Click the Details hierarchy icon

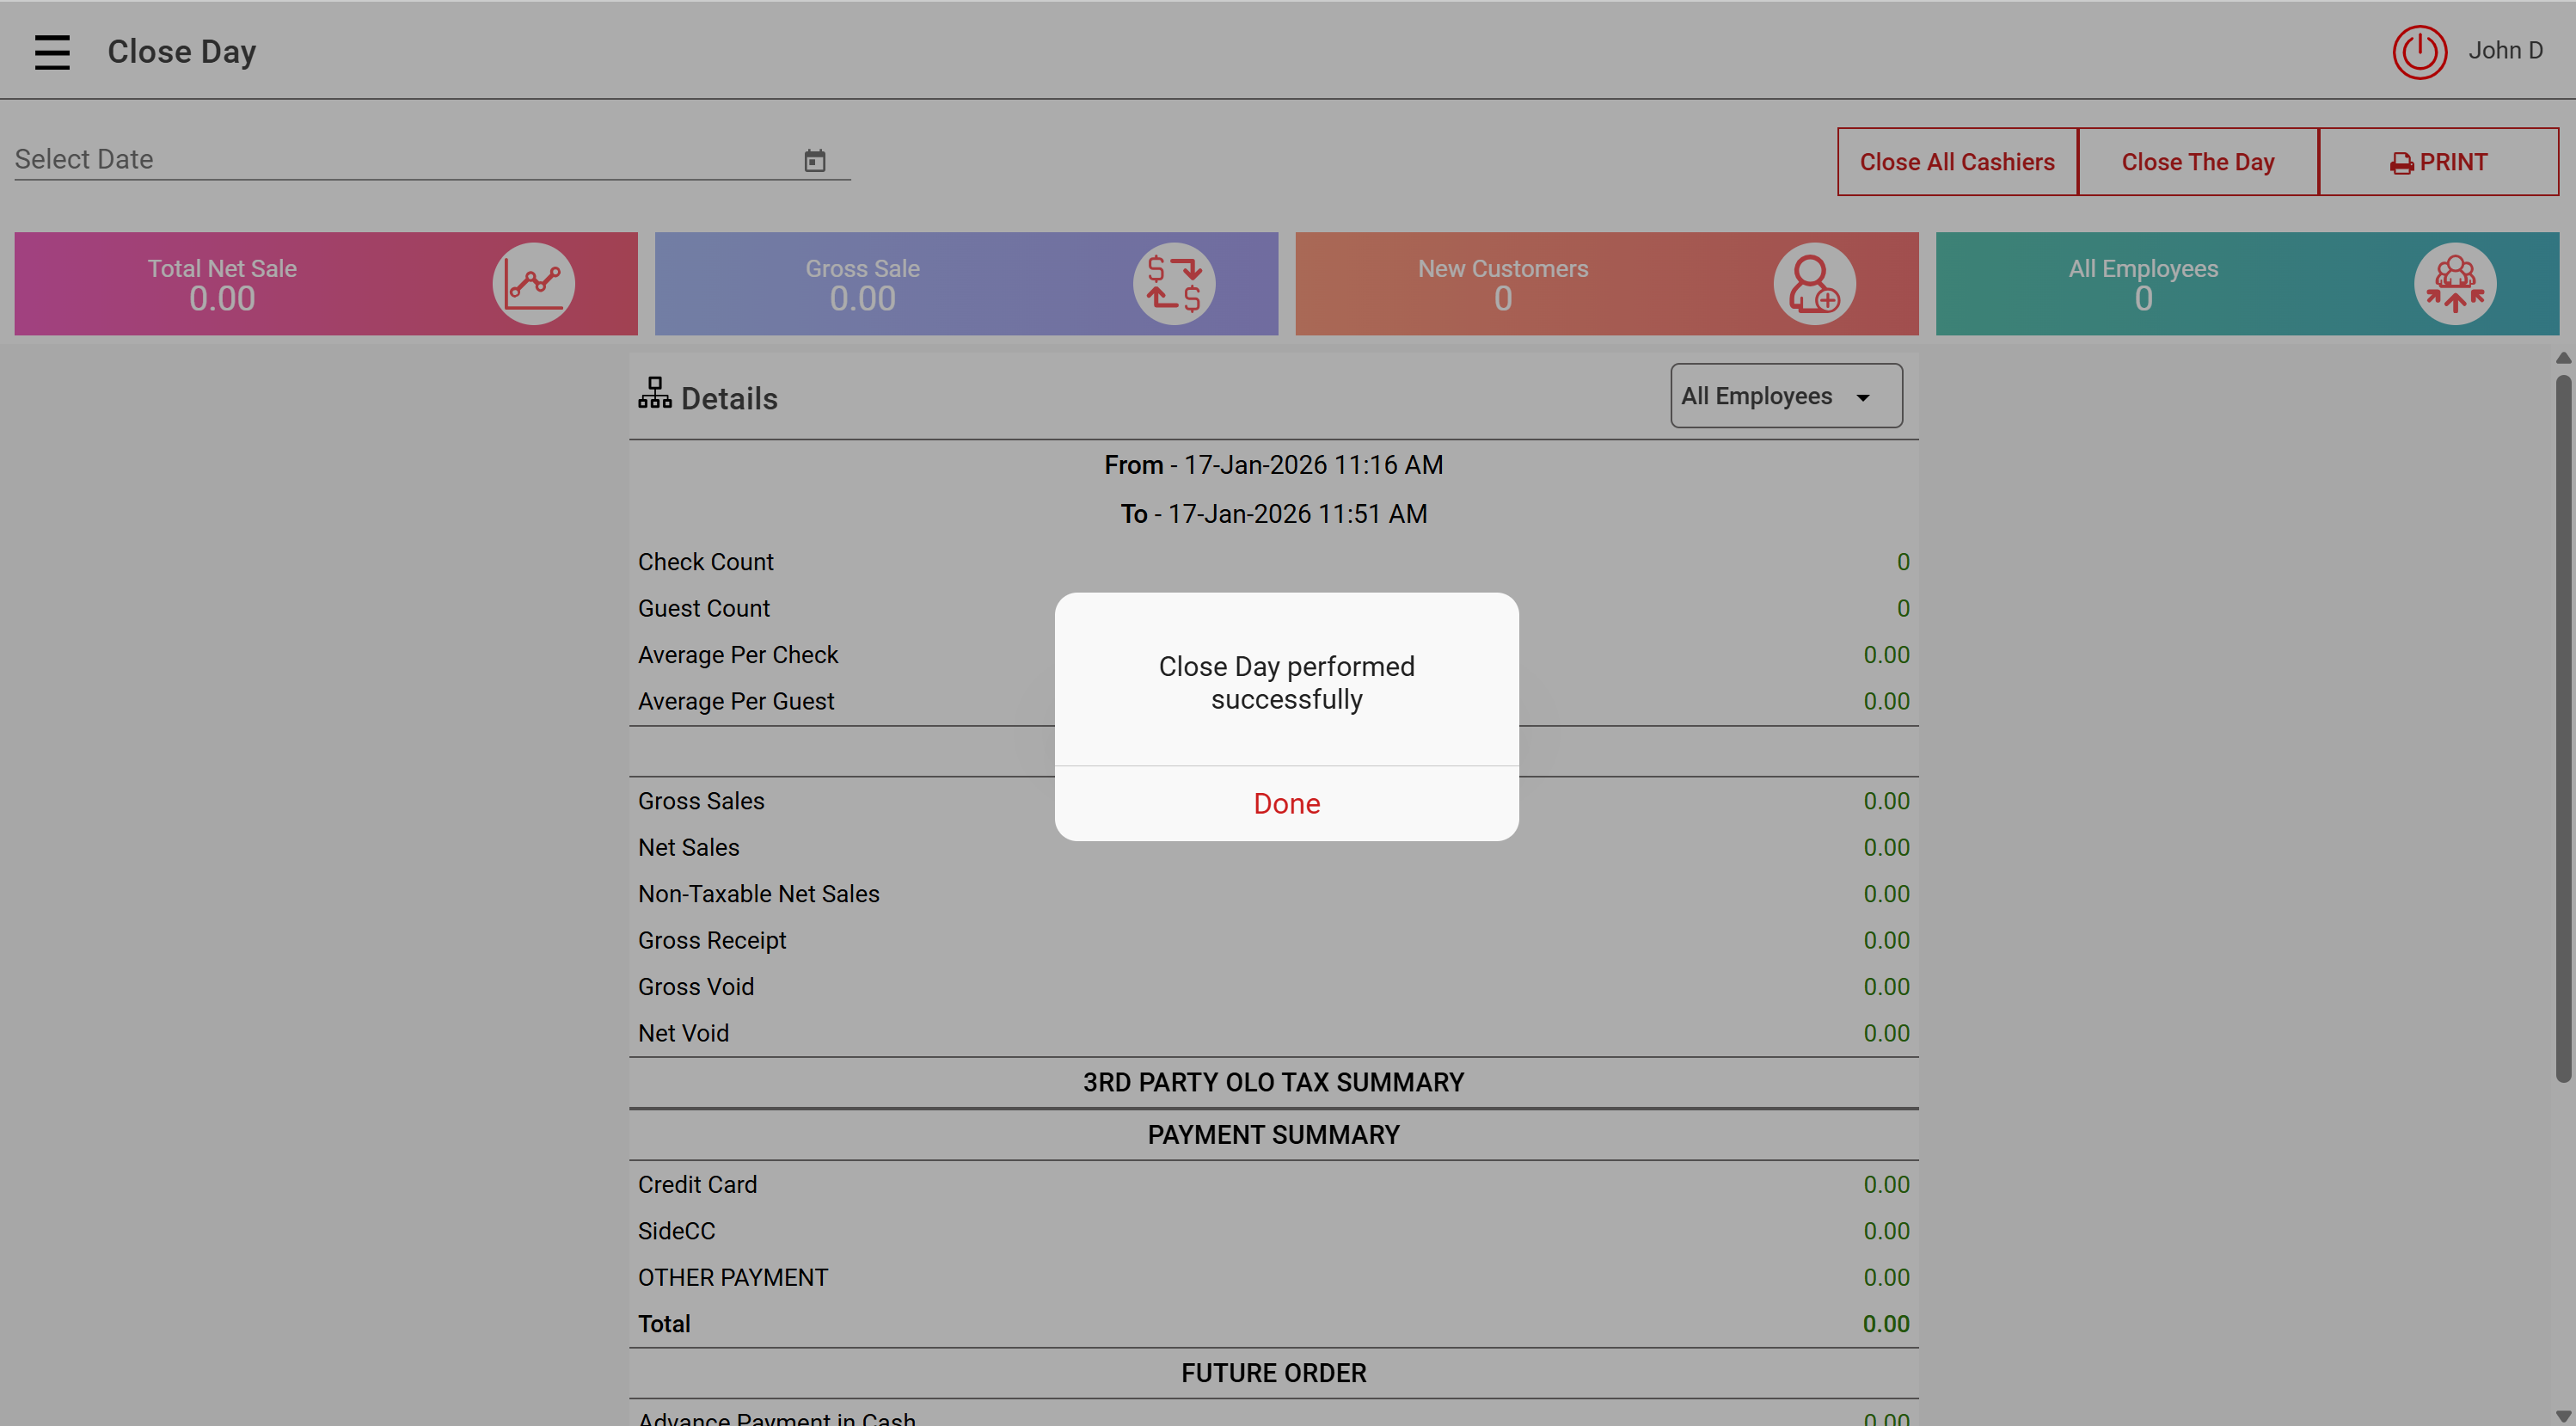coord(655,393)
